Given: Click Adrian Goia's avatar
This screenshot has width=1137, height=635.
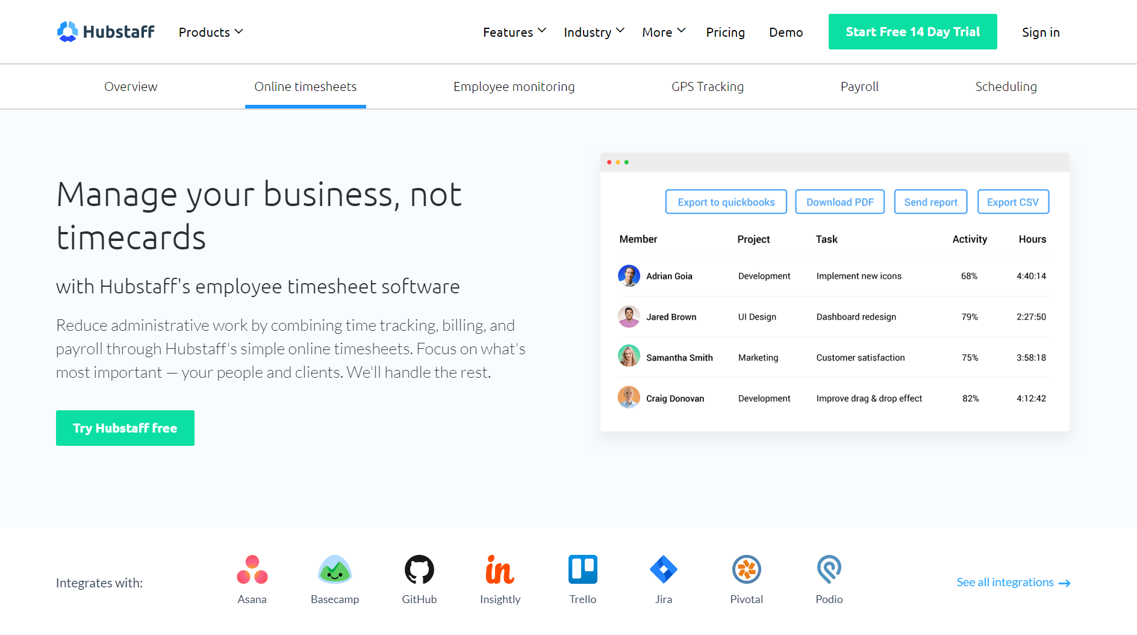Looking at the screenshot, I should click(x=629, y=276).
